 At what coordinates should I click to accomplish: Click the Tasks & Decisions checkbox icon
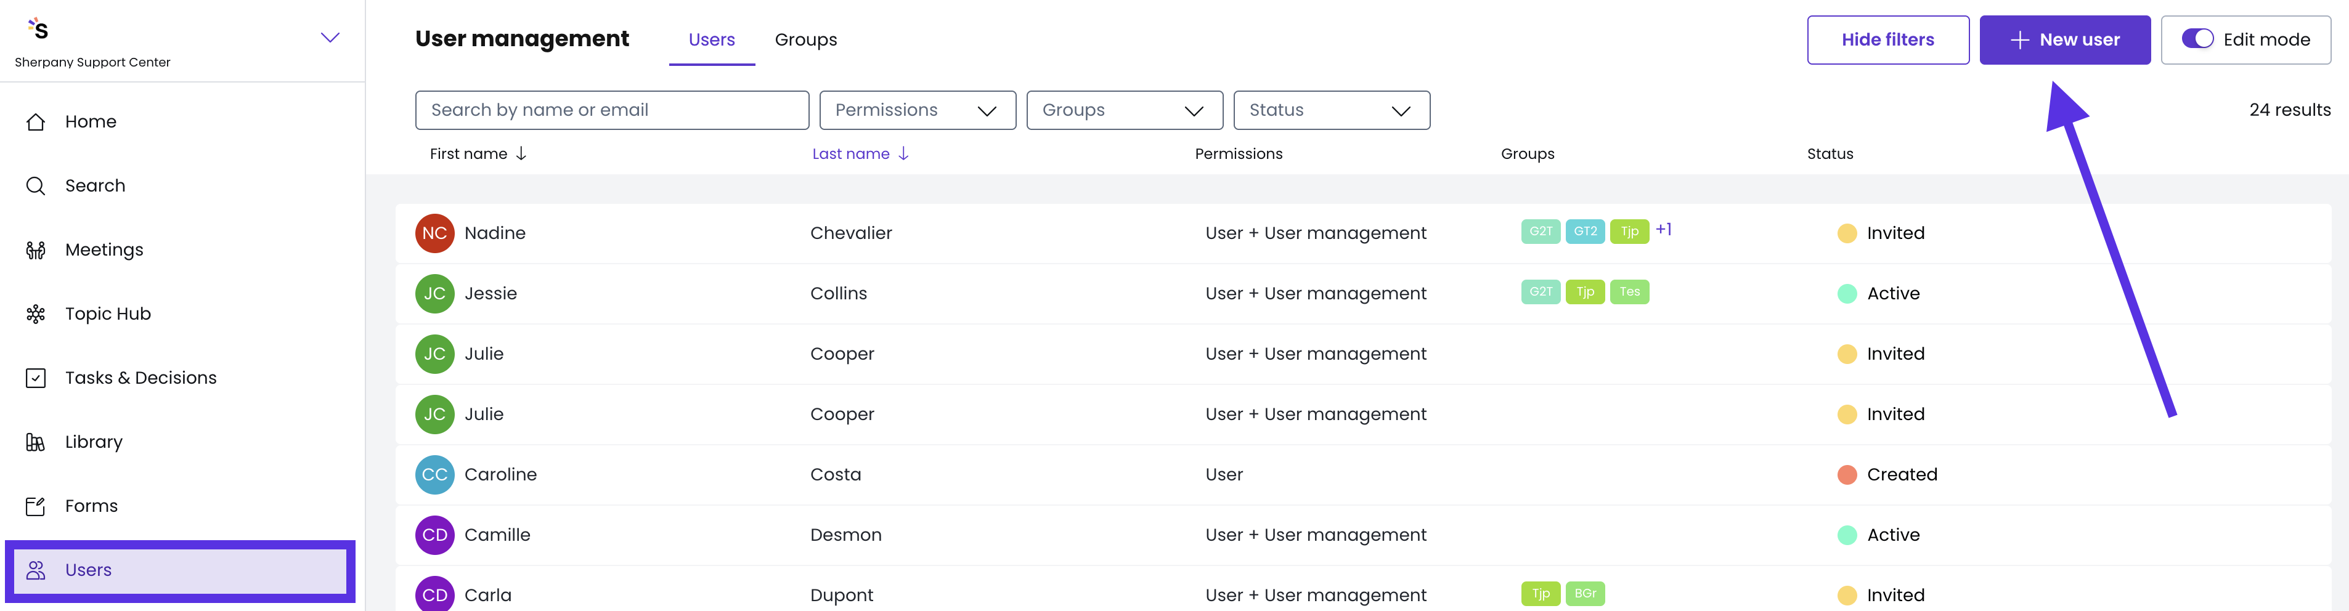tap(36, 378)
